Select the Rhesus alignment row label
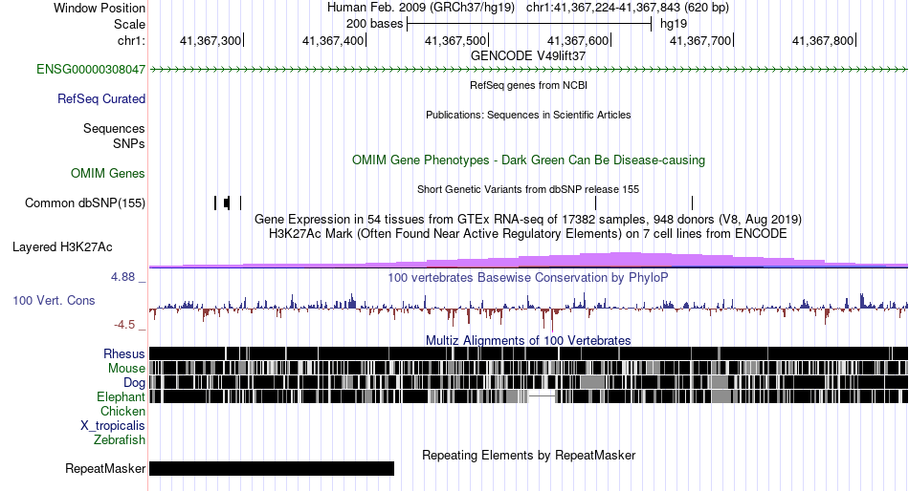The height and width of the screenshot is (491, 909). tap(124, 353)
